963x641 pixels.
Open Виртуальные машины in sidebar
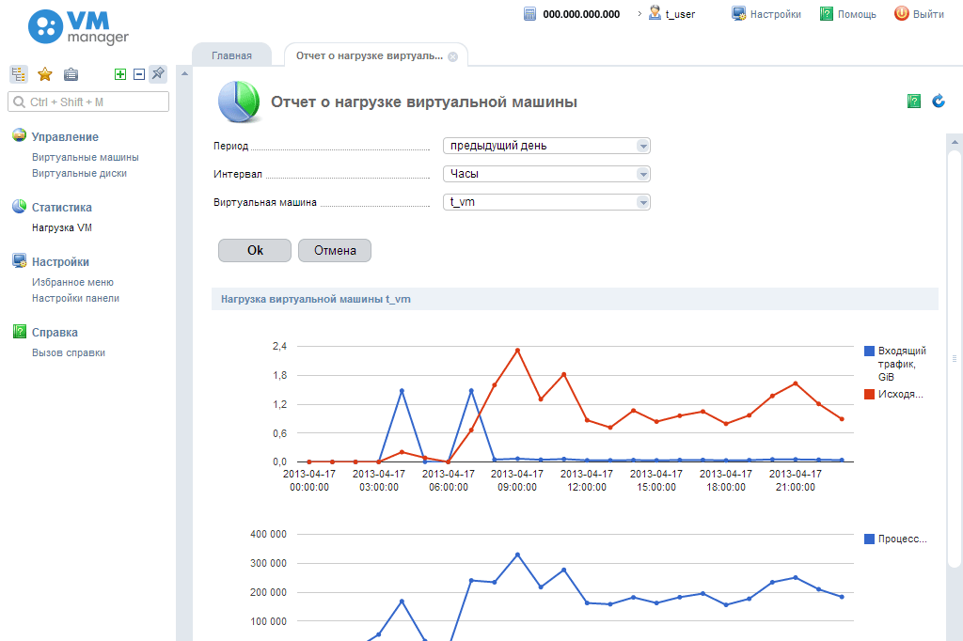coord(86,157)
